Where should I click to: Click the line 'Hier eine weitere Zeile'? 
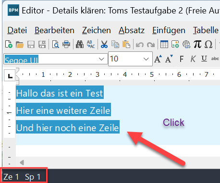click(x=63, y=110)
